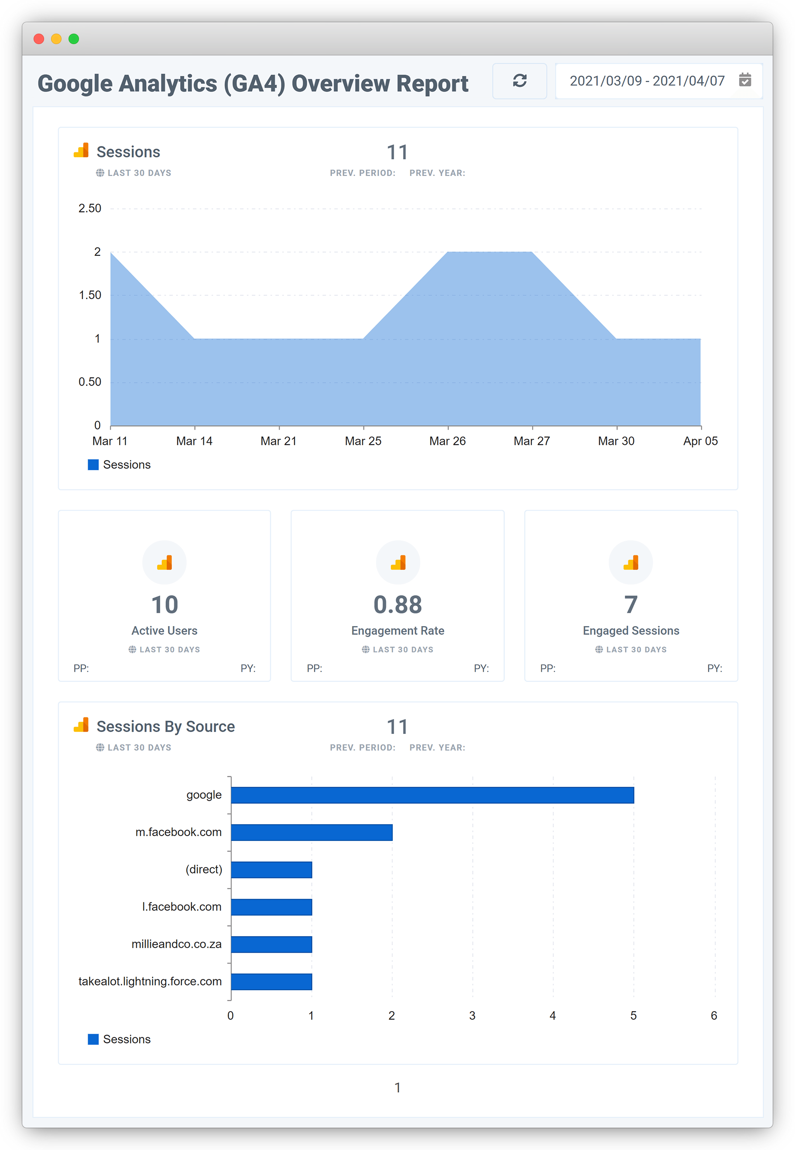The image size is (795, 1150).
Task: Select the google bar in source chart
Action: (432, 795)
